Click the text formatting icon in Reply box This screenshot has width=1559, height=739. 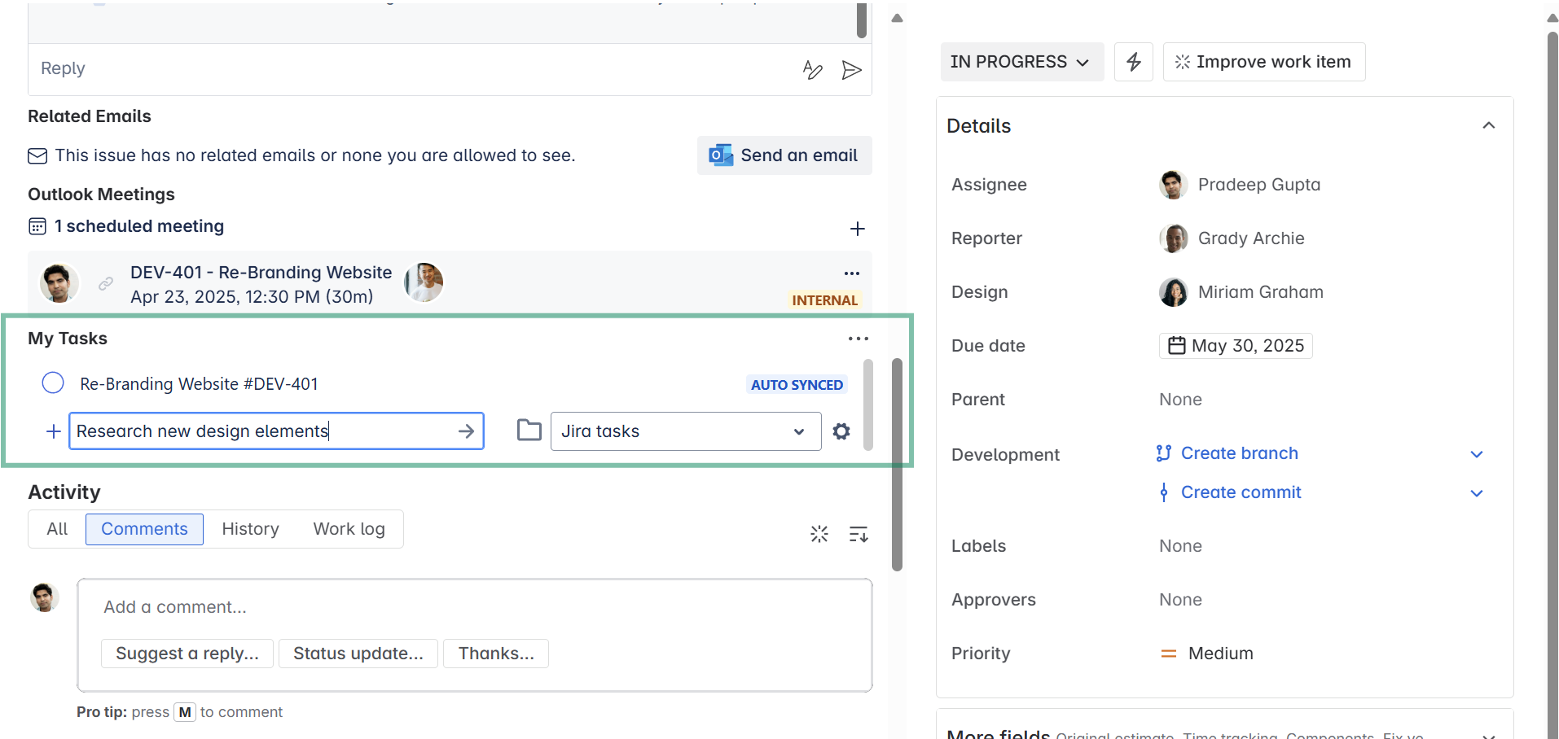(x=812, y=70)
